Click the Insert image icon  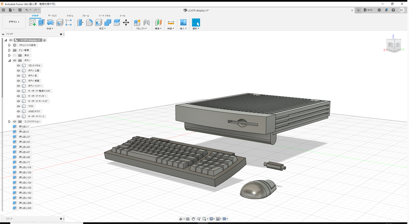[183, 23]
